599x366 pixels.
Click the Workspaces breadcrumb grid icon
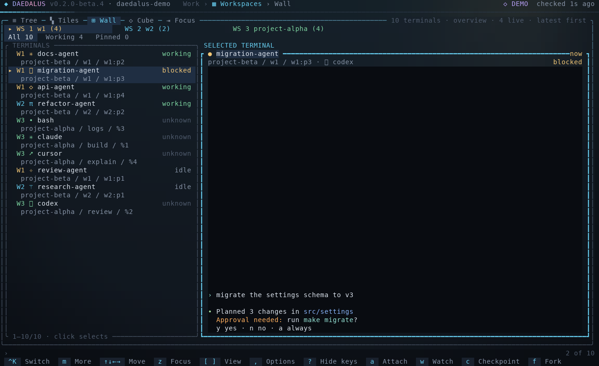coord(214,4)
